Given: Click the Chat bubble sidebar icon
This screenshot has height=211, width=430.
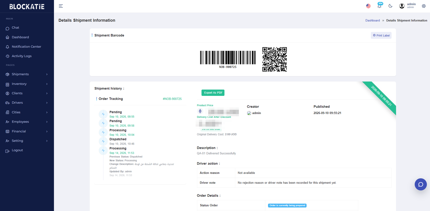Looking at the screenshot, I should click(8, 28).
